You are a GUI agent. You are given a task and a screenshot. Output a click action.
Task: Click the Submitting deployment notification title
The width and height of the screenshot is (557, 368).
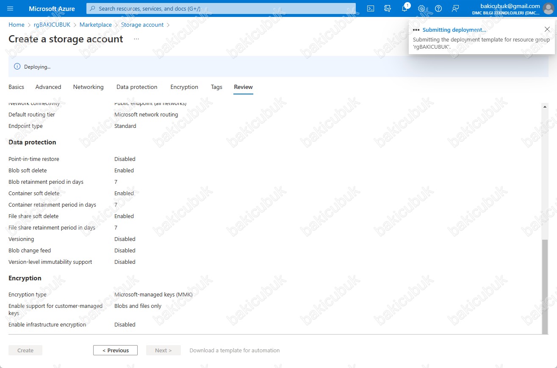point(454,30)
